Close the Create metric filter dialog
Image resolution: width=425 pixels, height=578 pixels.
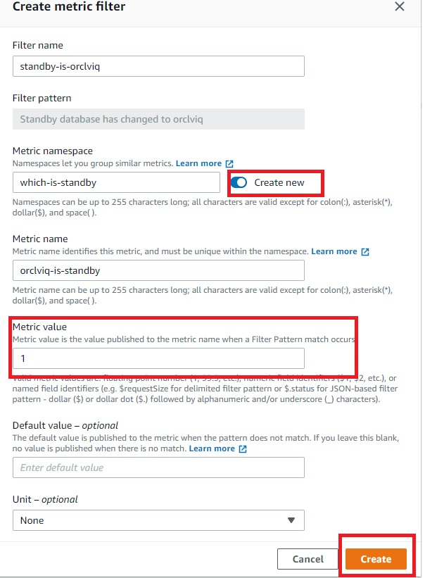[x=400, y=6]
